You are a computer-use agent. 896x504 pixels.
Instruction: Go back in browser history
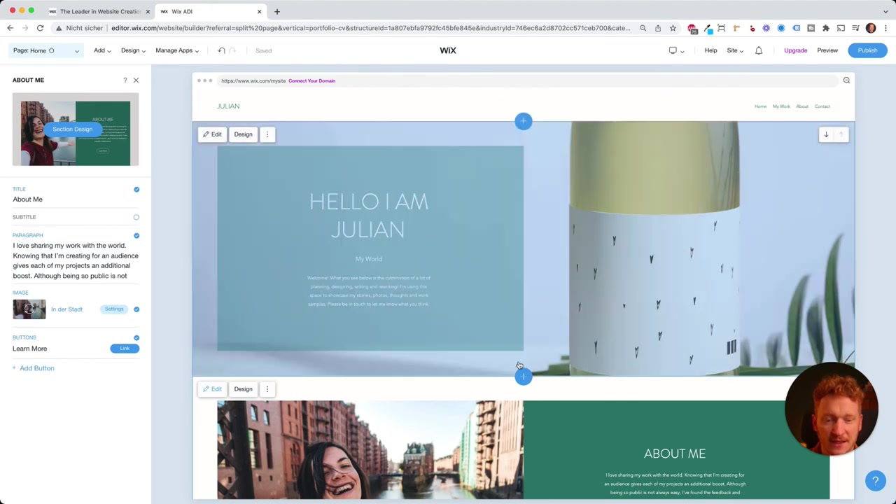coord(10,28)
